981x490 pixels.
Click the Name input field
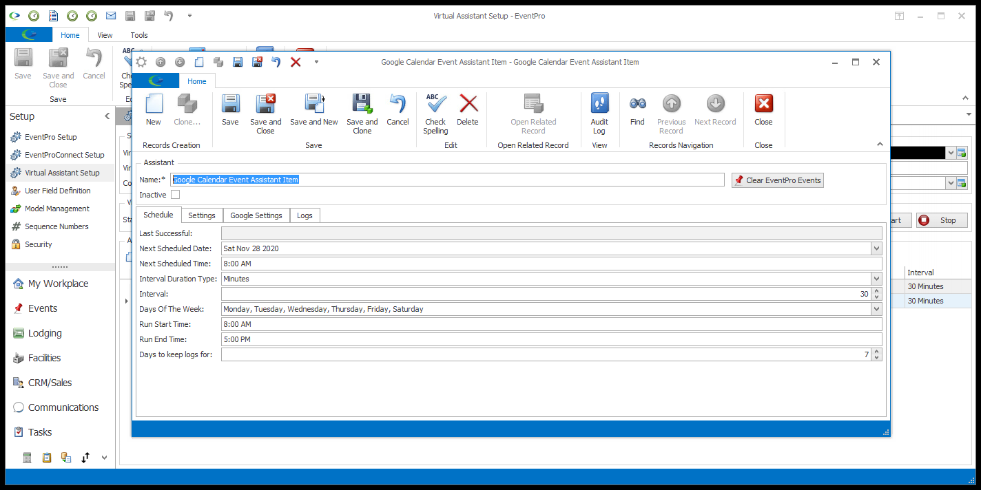(x=447, y=180)
